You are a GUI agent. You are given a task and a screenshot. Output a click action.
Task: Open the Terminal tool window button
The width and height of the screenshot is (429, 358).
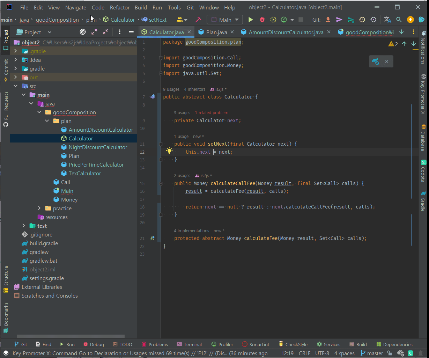coord(189,344)
